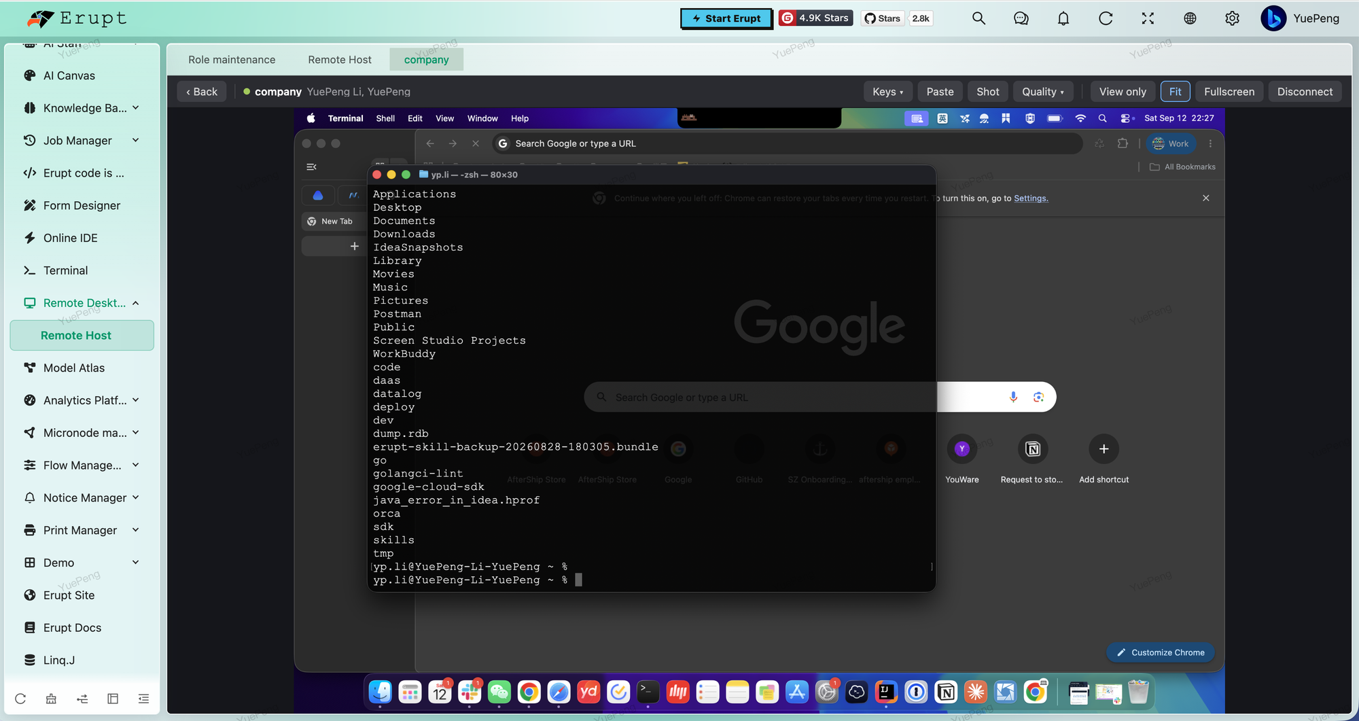Screen dimensions: 1359x721
Task: Open Shell menu in remote macOS menu bar
Action: (385, 118)
